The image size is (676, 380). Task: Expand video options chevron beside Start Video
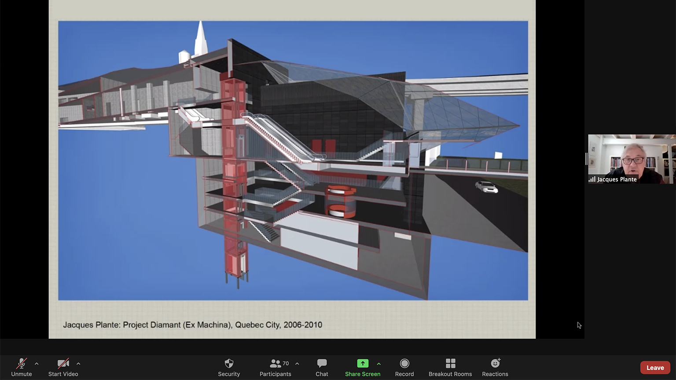tap(78, 364)
